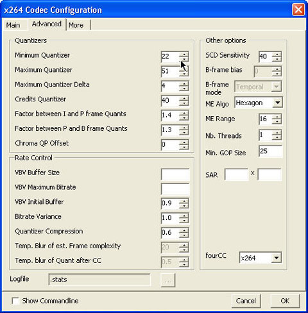Decrease the Credits Quantizer spinner value
The height and width of the screenshot is (313, 308).
[184, 103]
